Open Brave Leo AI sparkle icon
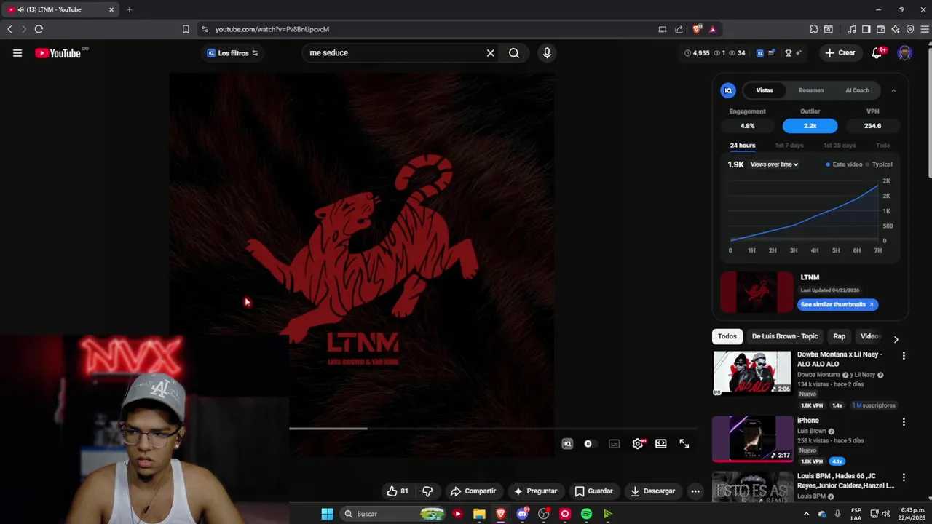The height and width of the screenshot is (524, 932). (x=895, y=29)
